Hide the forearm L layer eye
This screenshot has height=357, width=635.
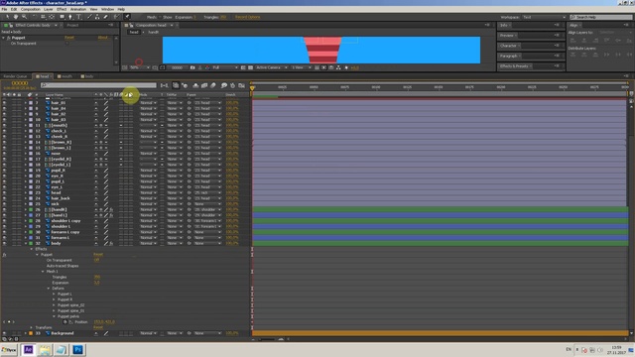point(4,238)
